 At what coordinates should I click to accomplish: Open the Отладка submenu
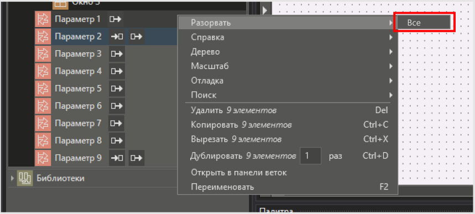288,81
